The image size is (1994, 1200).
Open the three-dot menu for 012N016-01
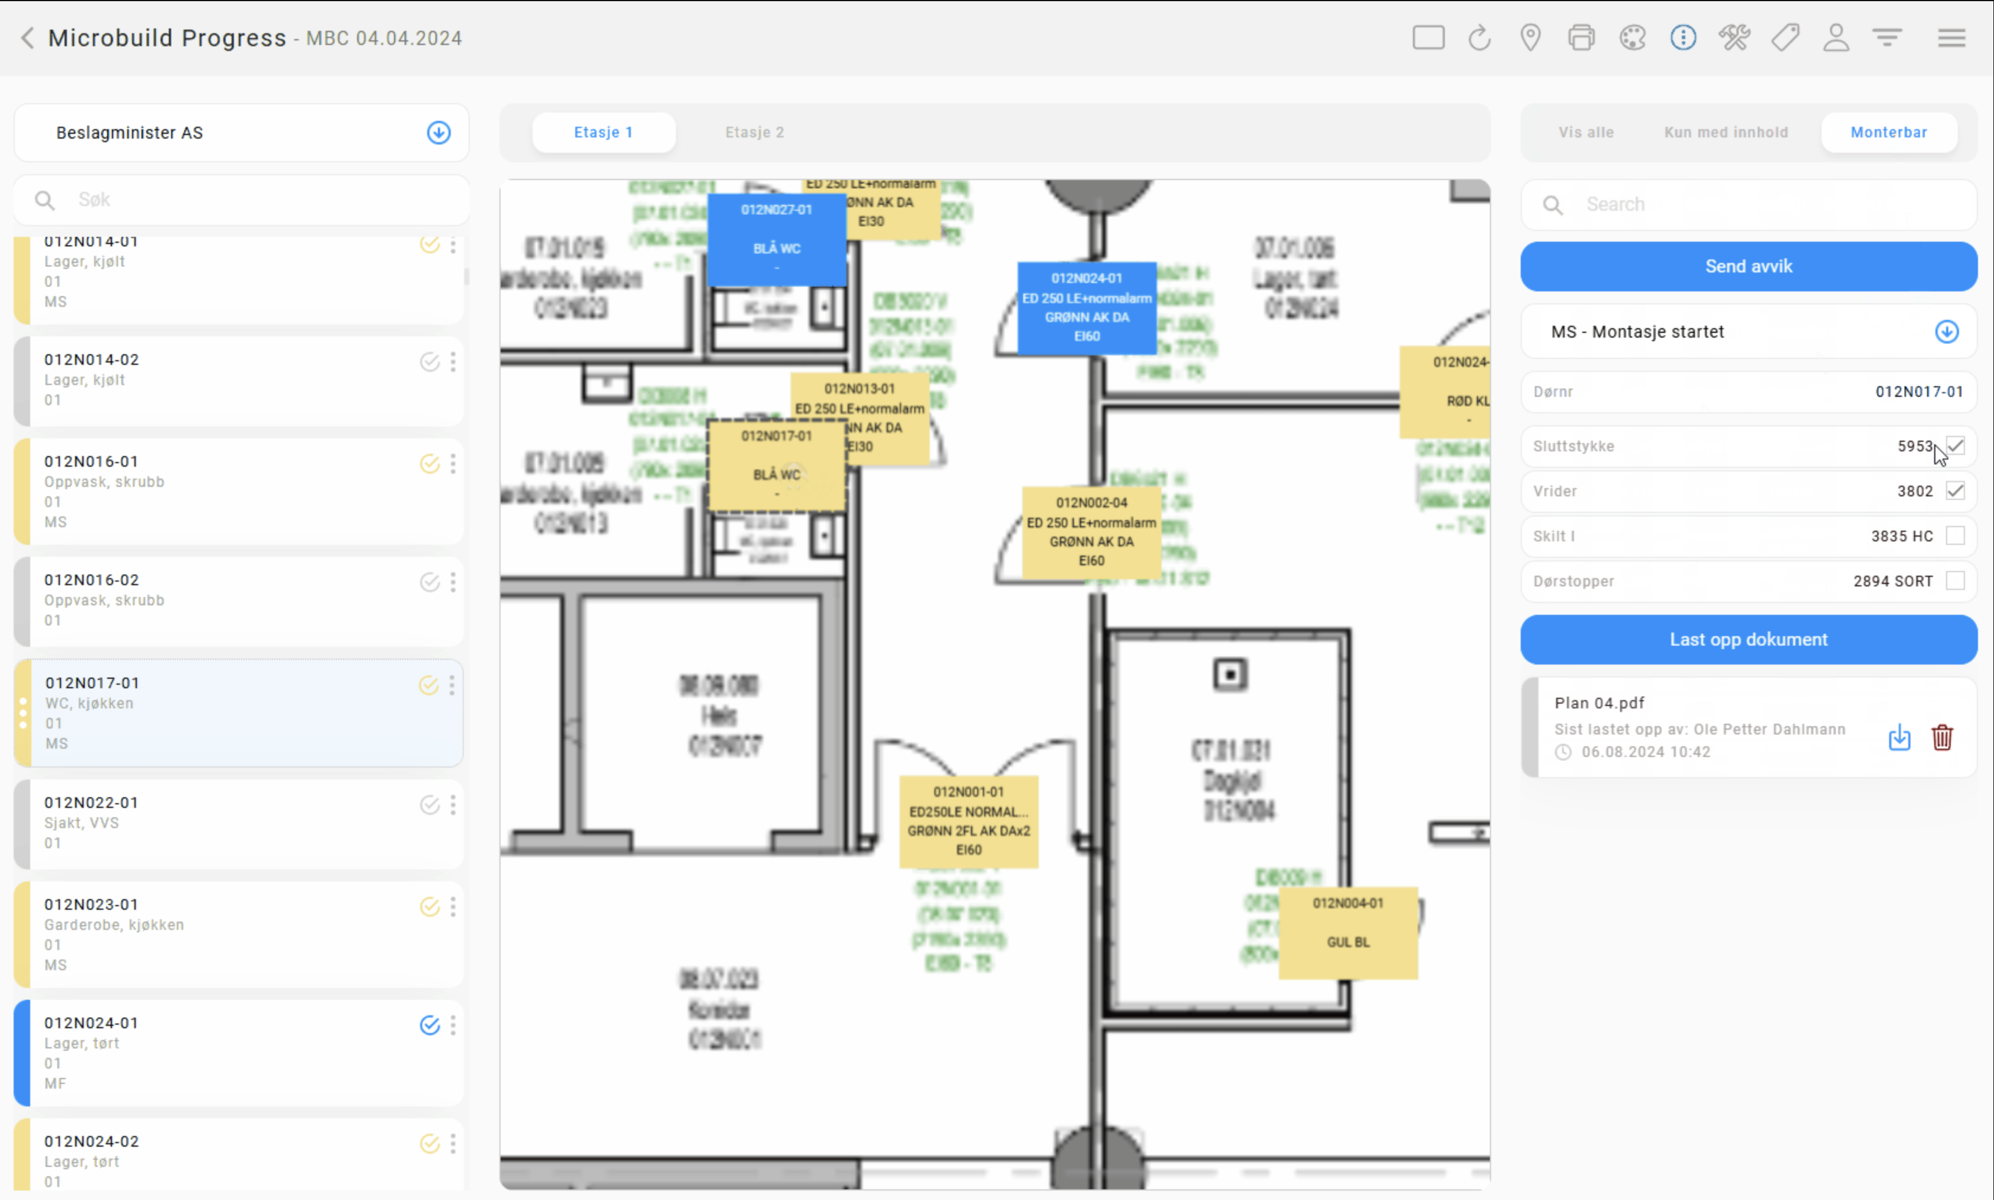[453, 463]
